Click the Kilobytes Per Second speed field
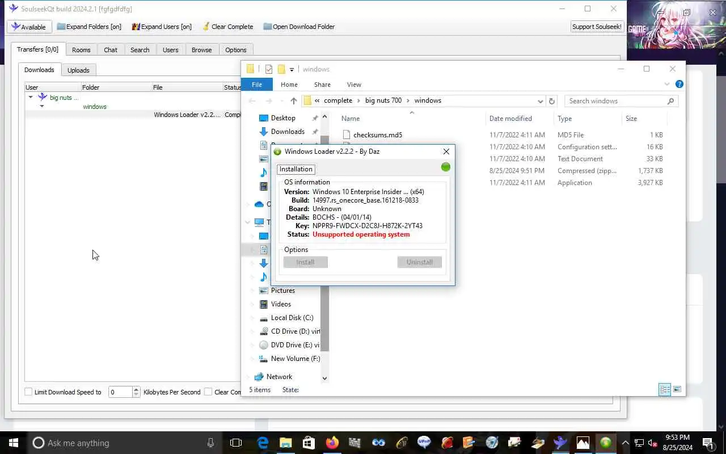This screenshot has height=454, width=726. click(120, 392)
